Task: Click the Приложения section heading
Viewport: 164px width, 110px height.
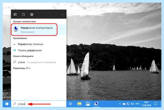Action: pos(20,38)
